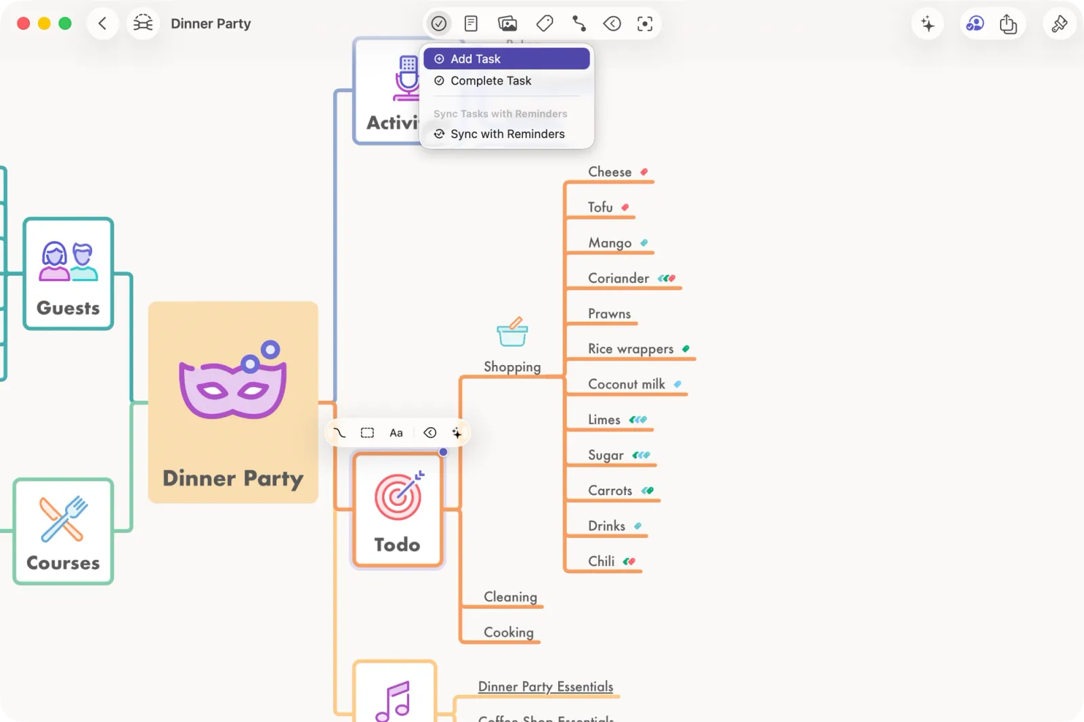Select the Sugar item
The height and width of the screenshot is (722, 1084).
point(606,455)
